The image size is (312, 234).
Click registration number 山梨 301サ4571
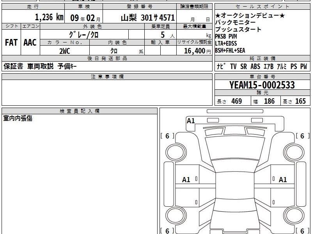[x=148, y=18]
